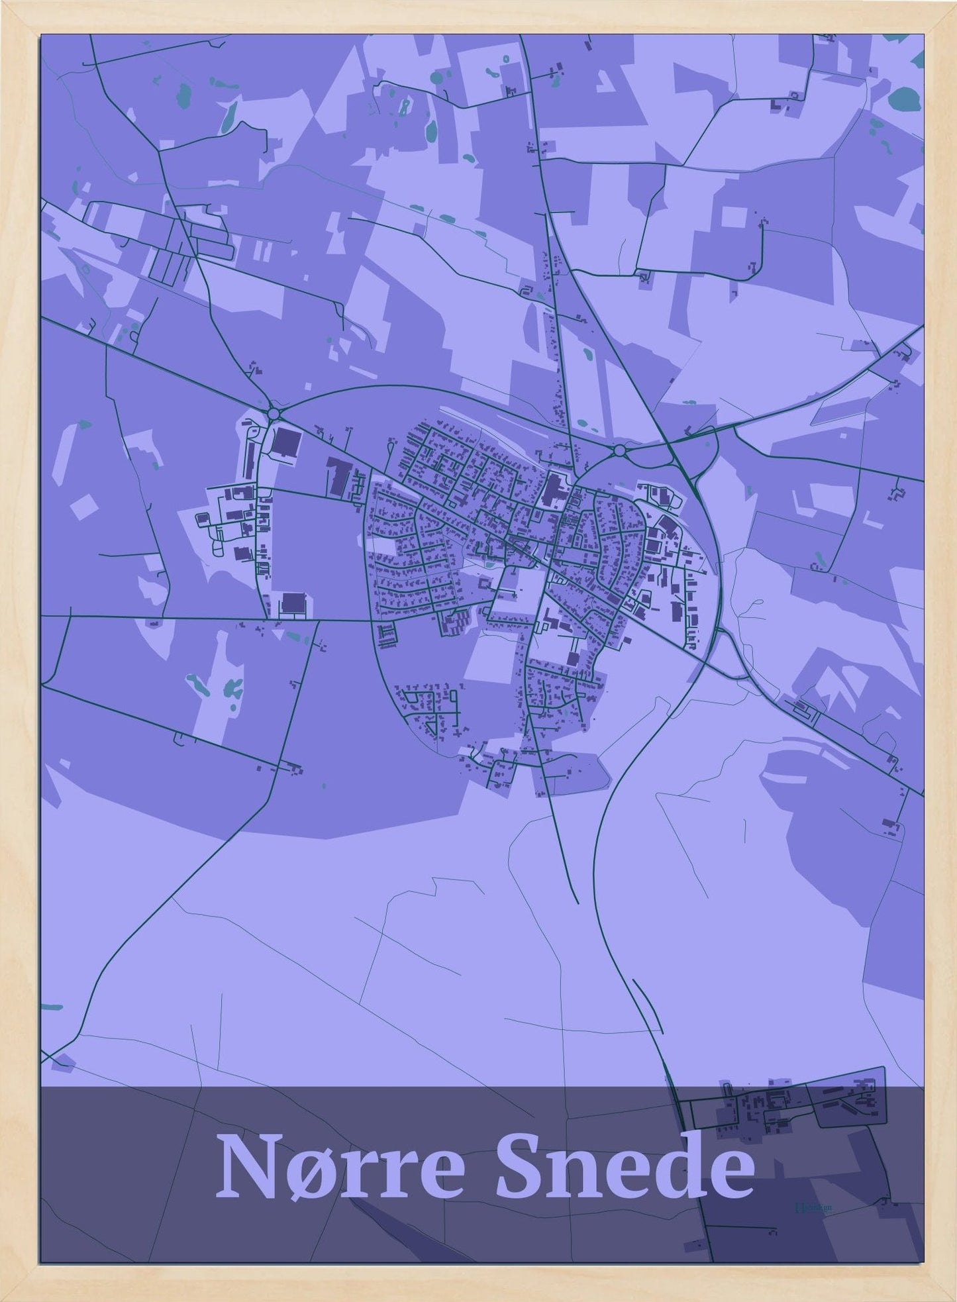Click the square building at the west industrial area's south end
The height and width of the screenshot is (1302, 957).
coord(293,603)
